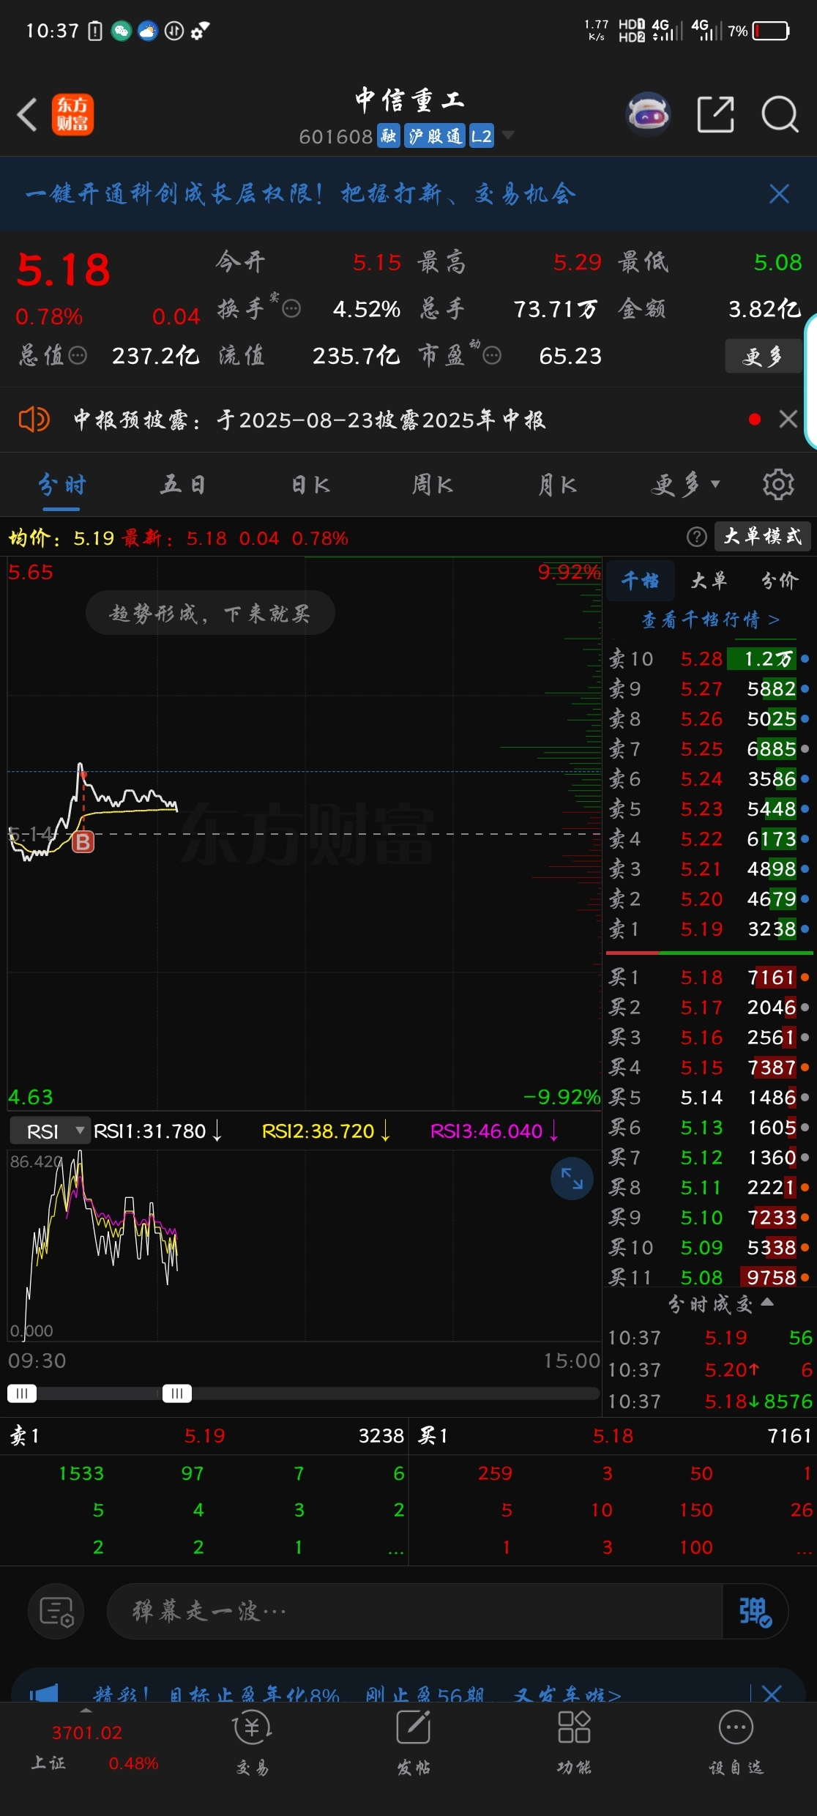Toggle the 弹 danmaku switch
The height and width of the screenshot is (1816, 817).
tap(755, 1612)
